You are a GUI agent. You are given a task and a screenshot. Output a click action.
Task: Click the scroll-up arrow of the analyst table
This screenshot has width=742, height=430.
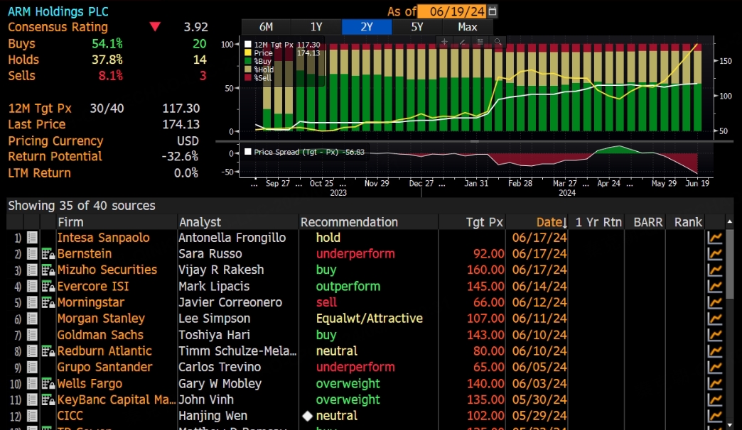coord(729,222)
